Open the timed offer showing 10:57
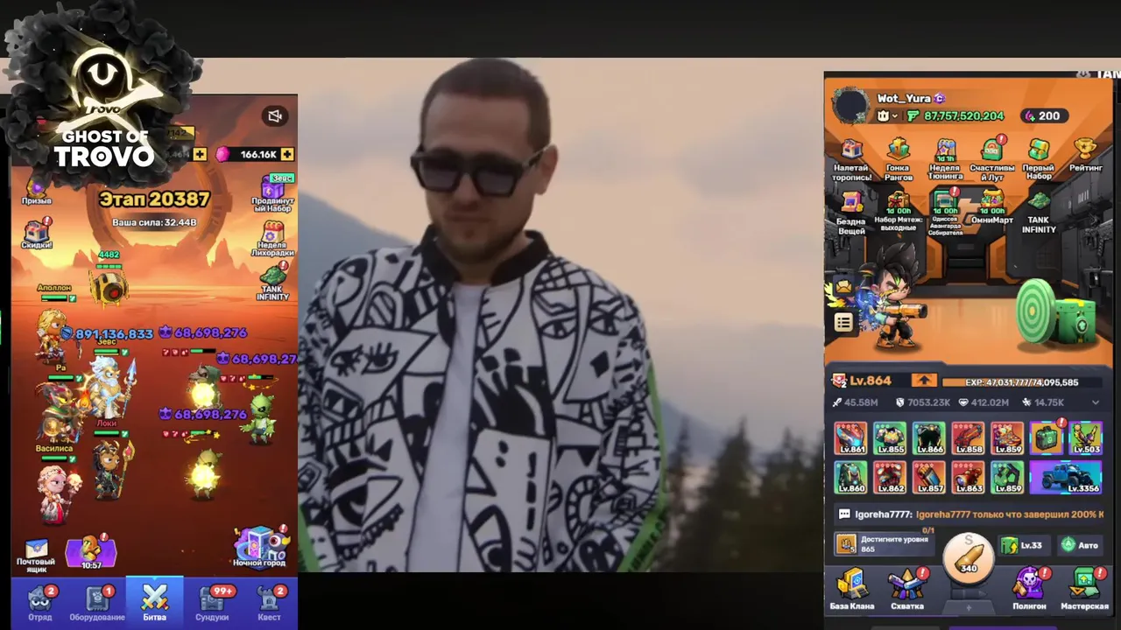The image size is (1121, 630). point(91,552)
